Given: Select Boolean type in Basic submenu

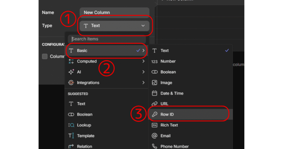Looking at the screenshot, I should pyautogui.click(x=190, y=72).
